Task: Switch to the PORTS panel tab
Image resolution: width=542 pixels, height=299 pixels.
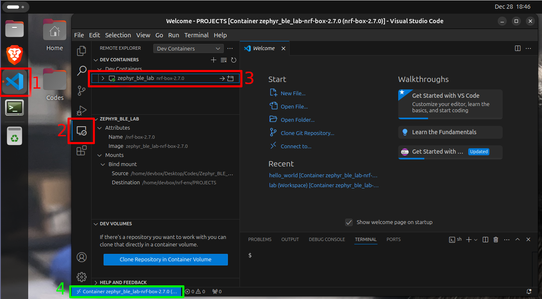Action: (394, 239)
